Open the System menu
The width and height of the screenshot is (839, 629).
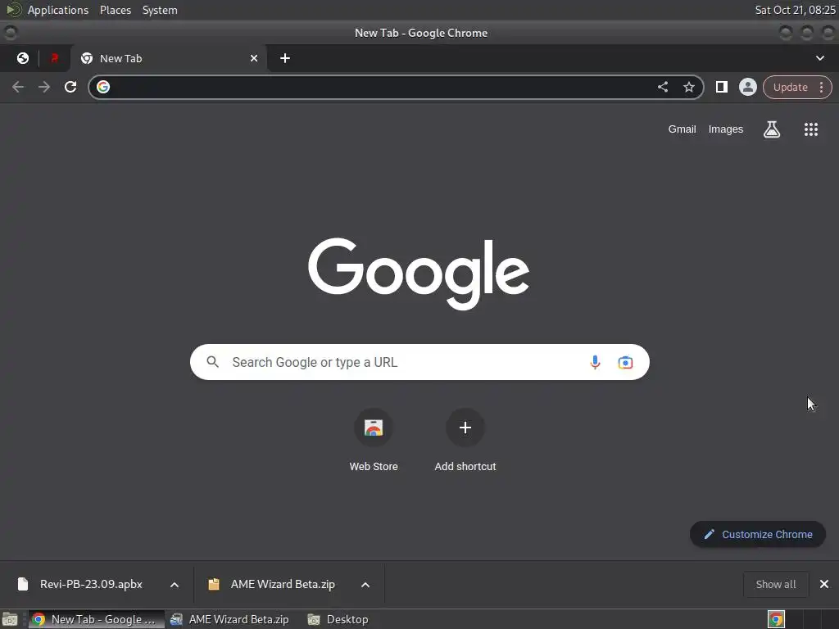[160, 10]
